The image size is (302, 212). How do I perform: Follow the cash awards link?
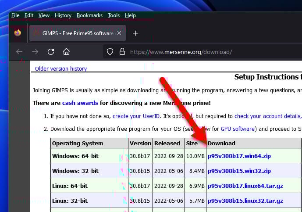click(80, 103)
